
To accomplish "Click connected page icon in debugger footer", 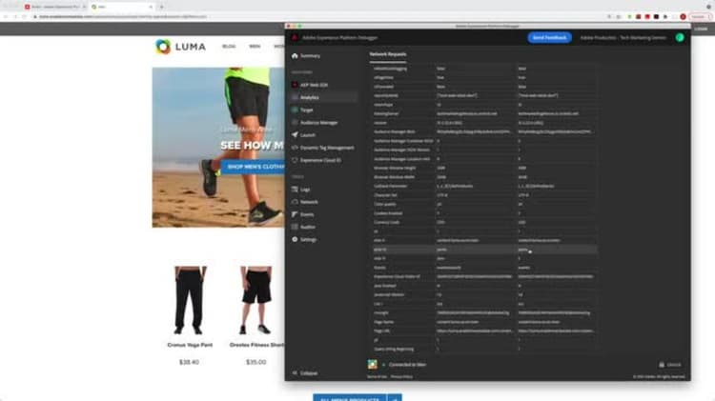I will click(373, 364).
